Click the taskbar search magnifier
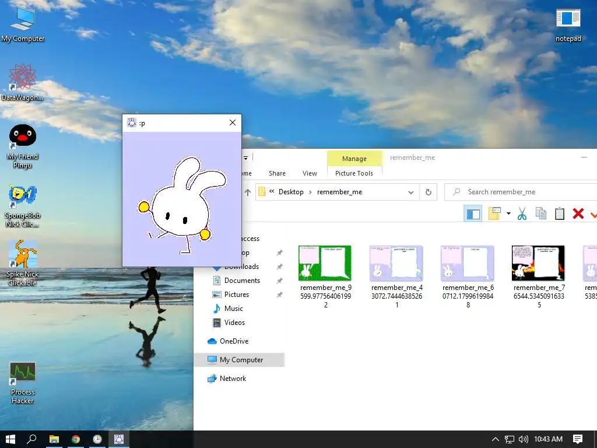The image size is (597, 448). 31,439
